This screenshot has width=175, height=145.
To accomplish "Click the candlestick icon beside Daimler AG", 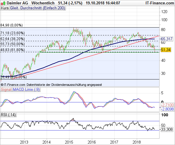I will [x=3, y=3].
